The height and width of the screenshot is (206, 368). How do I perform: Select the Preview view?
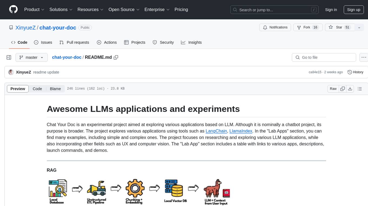tap(18, 89)
